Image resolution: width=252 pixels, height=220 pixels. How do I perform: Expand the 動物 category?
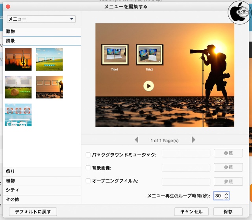pyautogui.click(x=41, y=31)
